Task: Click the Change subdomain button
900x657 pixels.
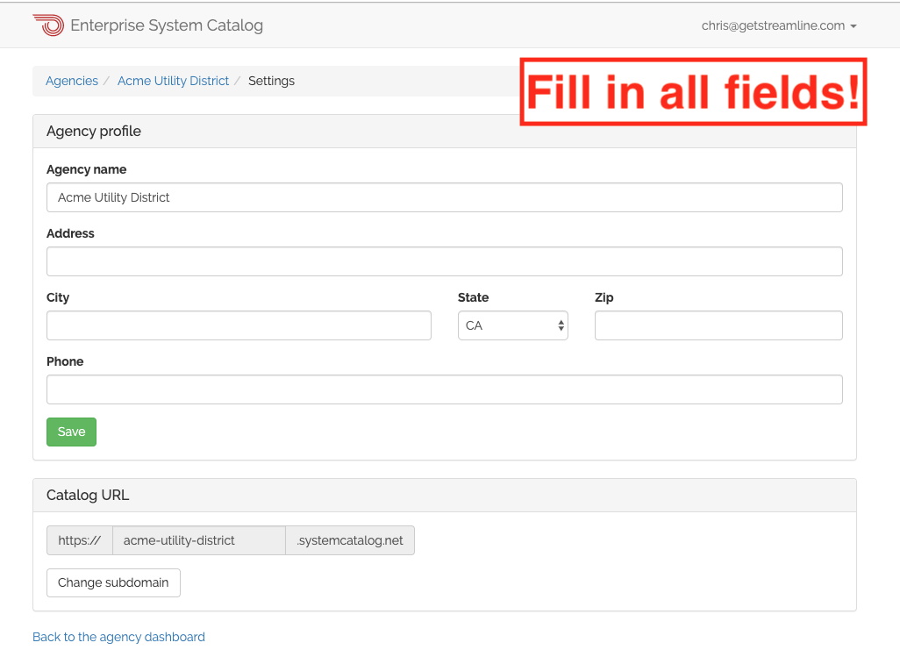Action: point(112,582)
